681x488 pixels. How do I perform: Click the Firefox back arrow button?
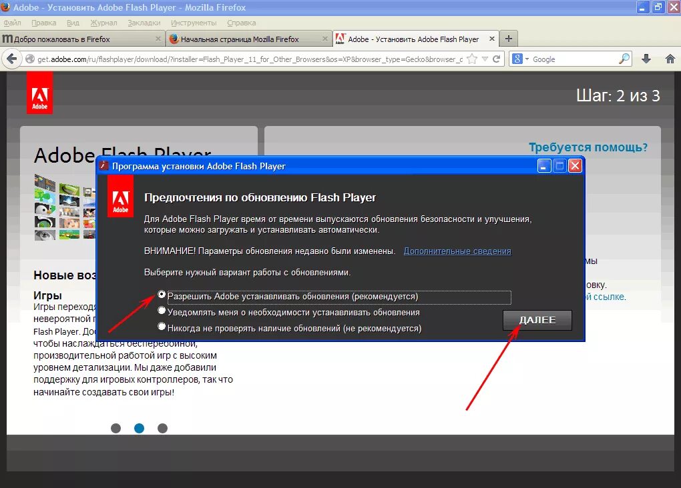tap(12, 59)
